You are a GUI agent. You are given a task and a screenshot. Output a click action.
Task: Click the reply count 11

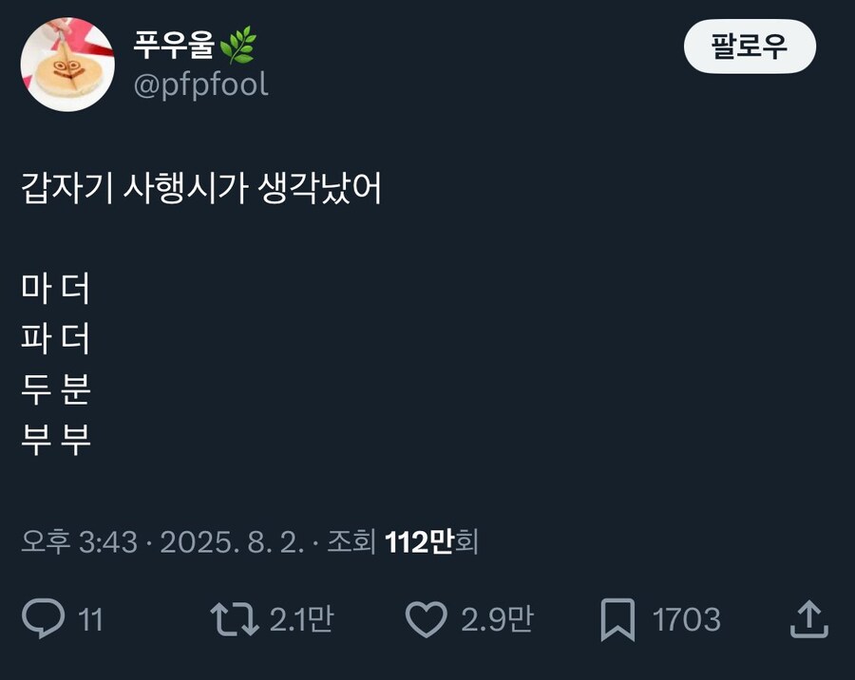pyautogui.click(x=90, y=620)
